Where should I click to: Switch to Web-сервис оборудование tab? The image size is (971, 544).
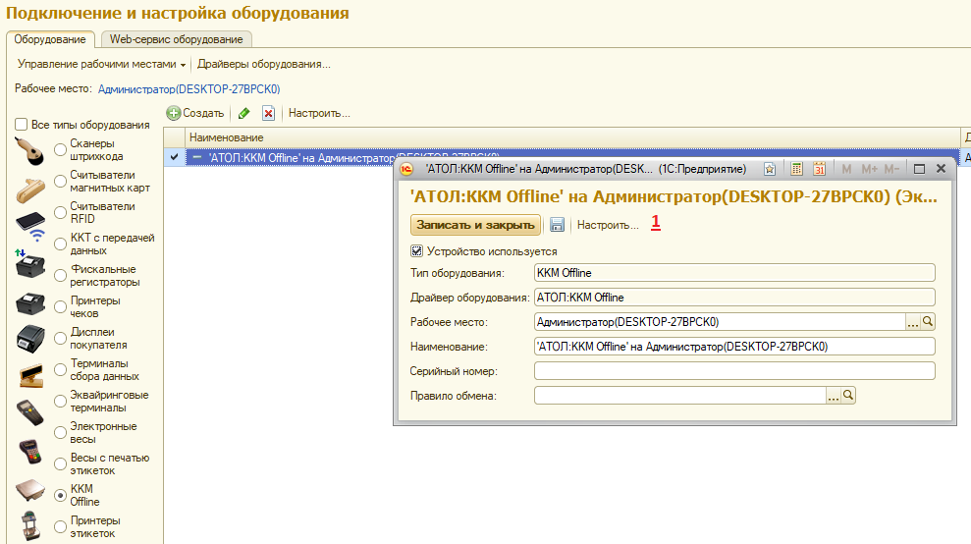177,39
